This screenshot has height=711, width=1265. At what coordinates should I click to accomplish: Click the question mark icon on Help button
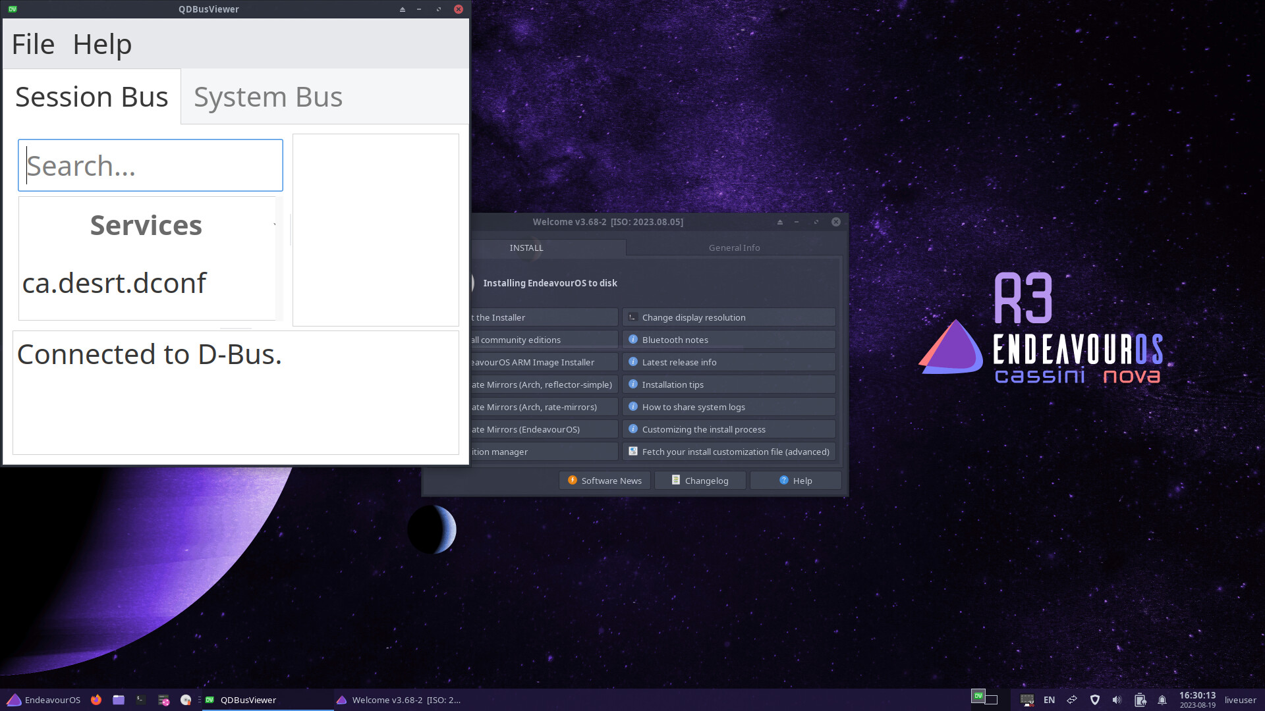click(783, 480)
